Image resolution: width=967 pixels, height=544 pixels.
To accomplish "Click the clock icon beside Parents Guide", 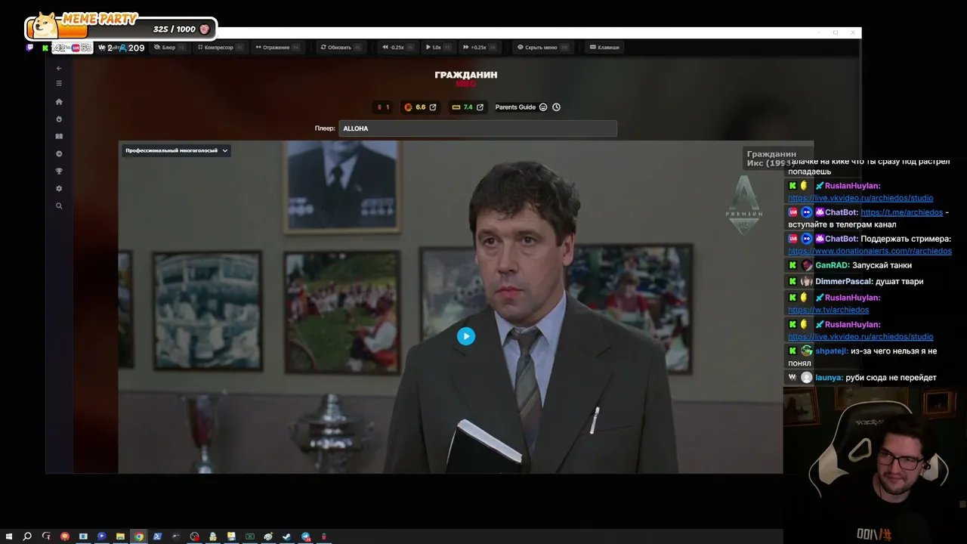I will click(557, 107).
